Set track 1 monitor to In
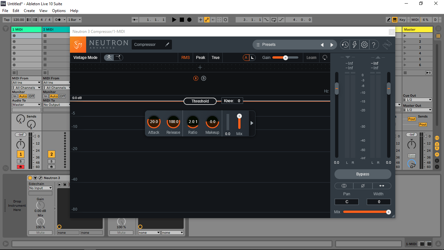This screenshot has width=444, height=250. coord(15,96)
